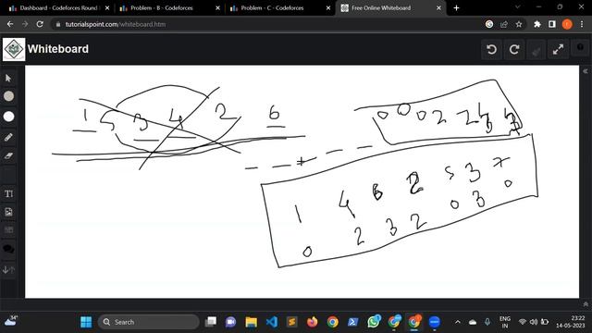Viewport: 592px width, 333px height.
Task: Expand whiteboard to fullscreen
Action: point(558,49)
